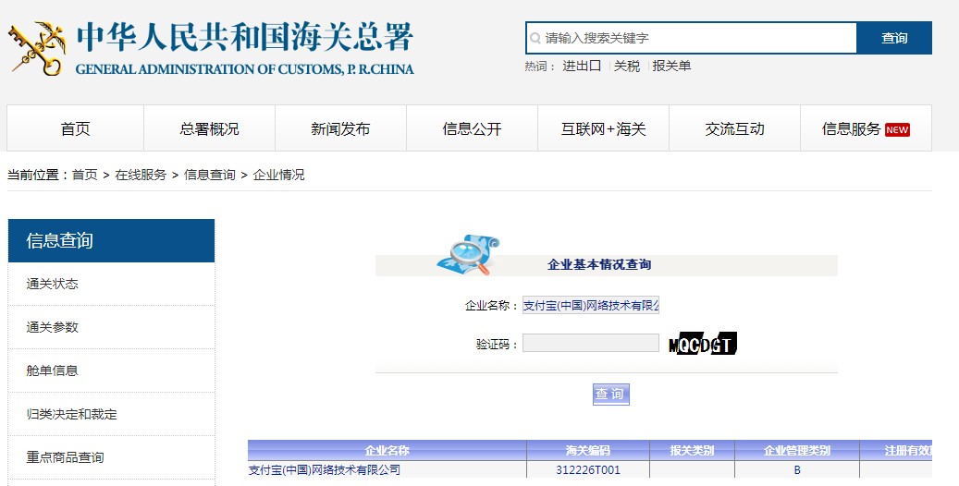Viewport: 959px width, 486px height.
Task: Focus the 验证码 input field
Action: tap(590, 344)
